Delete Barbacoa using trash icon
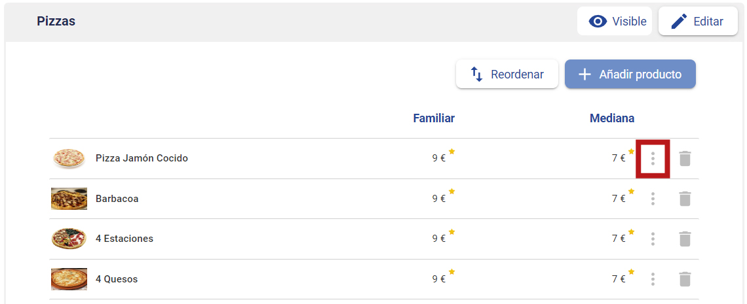Viewport: 747px width, 304px height. 685,199
